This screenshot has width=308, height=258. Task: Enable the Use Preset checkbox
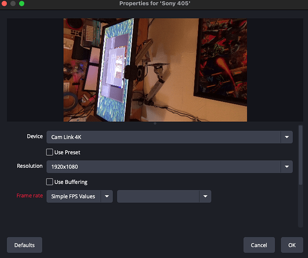click(50, 152)
